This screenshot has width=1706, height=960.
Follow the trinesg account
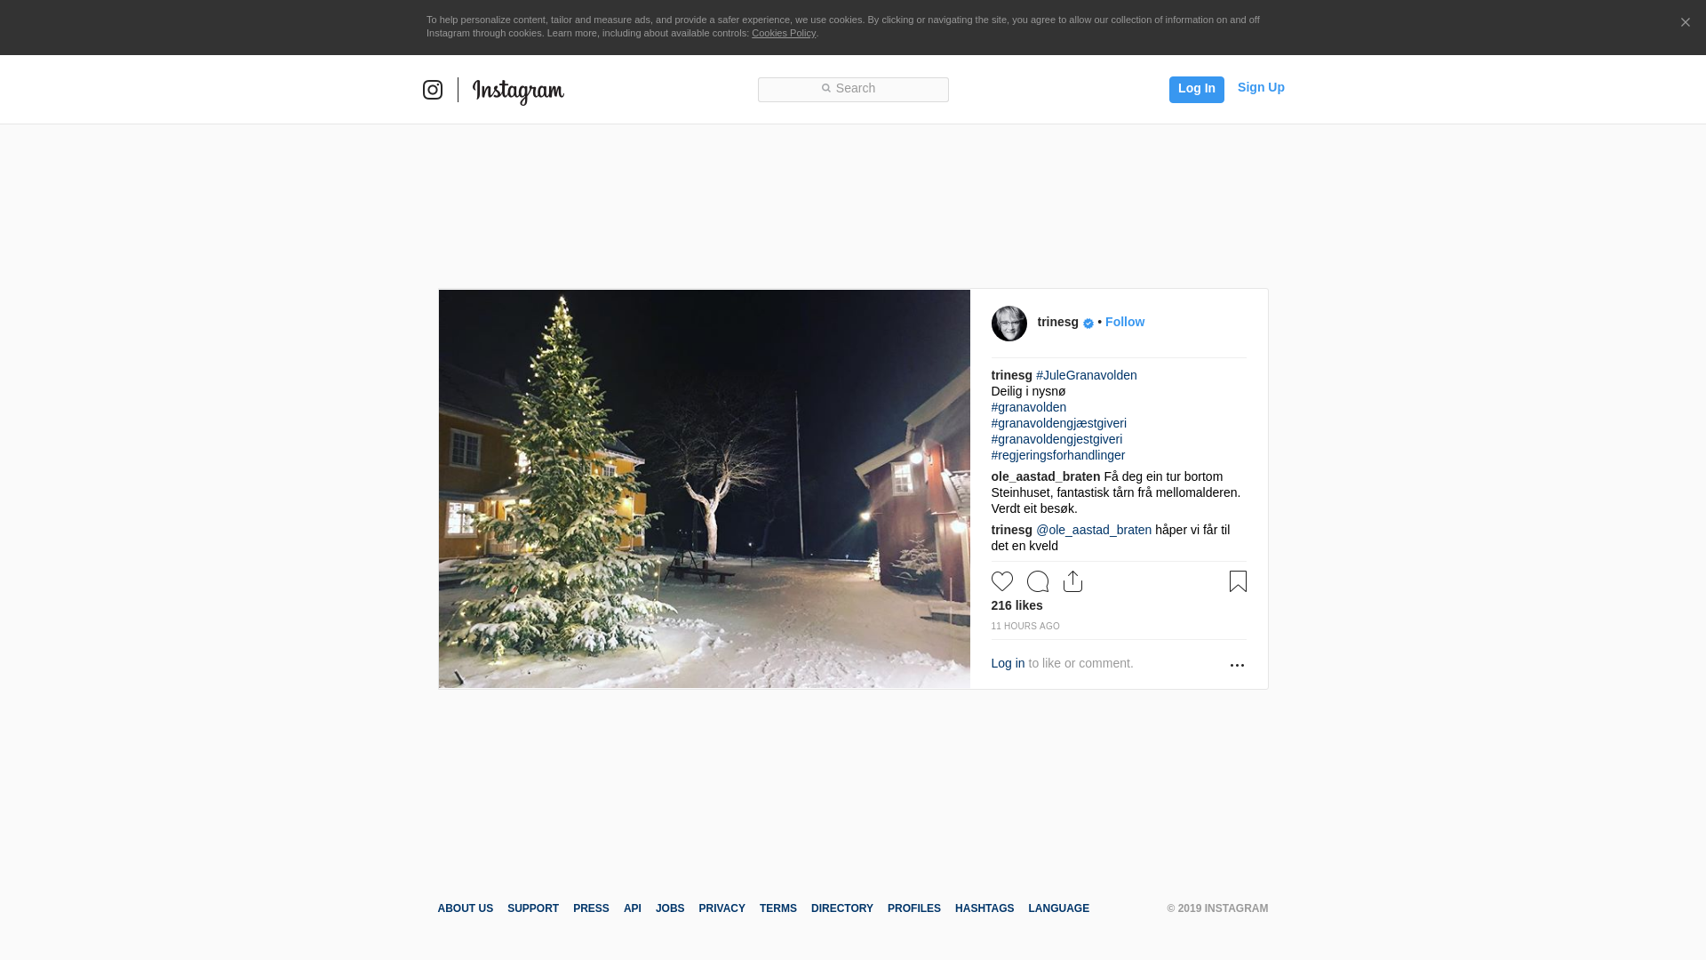pyautogui.click(x=1125, y=322)
